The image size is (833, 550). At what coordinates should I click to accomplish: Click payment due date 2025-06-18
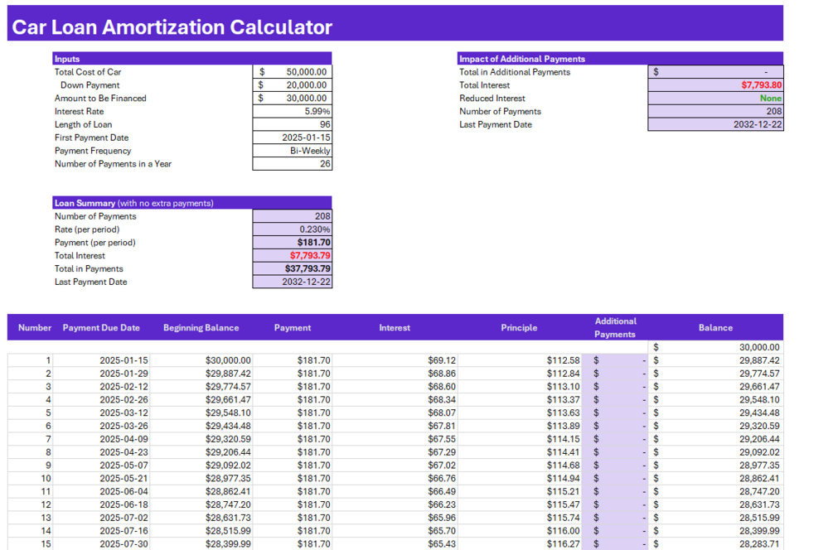[x=101, y=505]
